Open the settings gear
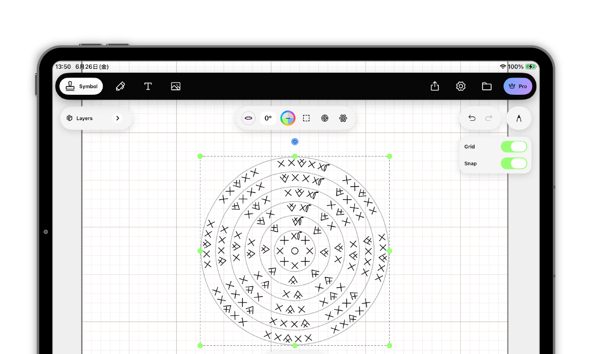 click(461, 86)
